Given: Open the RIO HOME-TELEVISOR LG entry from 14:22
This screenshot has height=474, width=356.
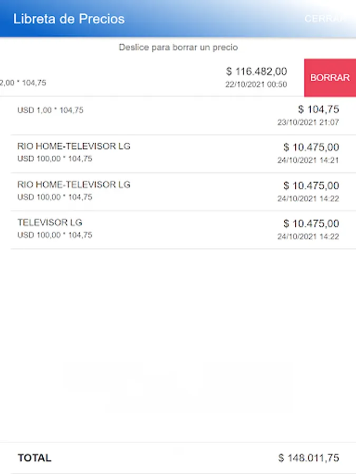Looking at the screenshot, I should tap(74, 184).
